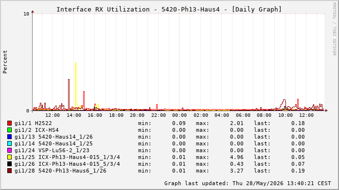Click the cyan gi1/14 legend swatch
This screenshot has height=190, width=339.
(x=9, y=143)
